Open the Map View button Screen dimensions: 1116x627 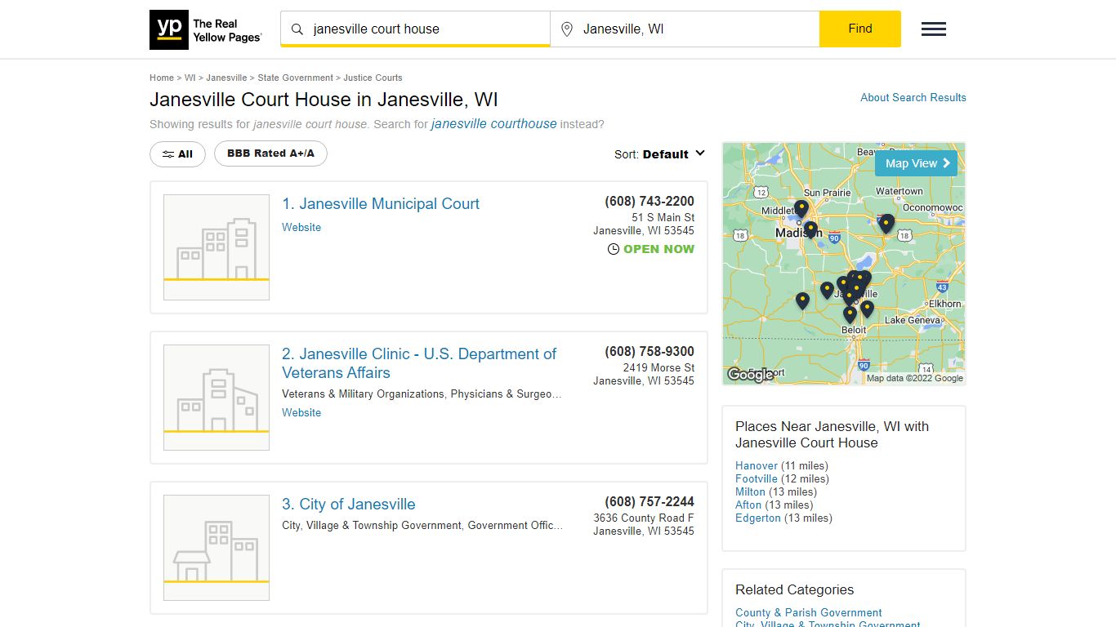[916, 163]
